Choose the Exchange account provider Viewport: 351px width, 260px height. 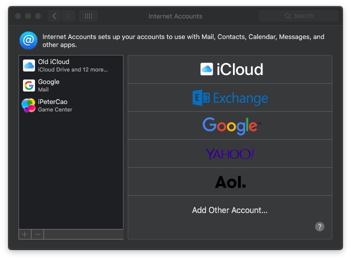click(230, 98)
